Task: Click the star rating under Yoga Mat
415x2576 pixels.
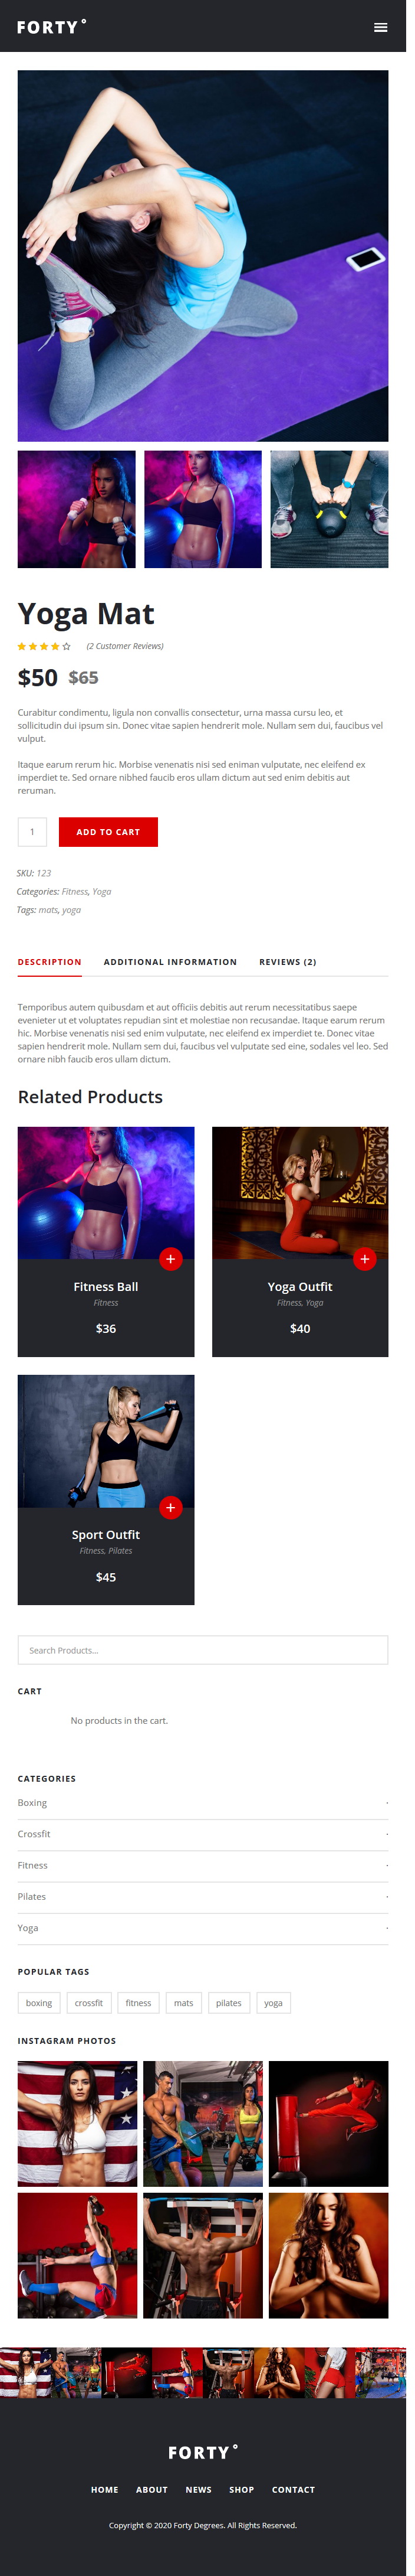Action: pos(44,646)
